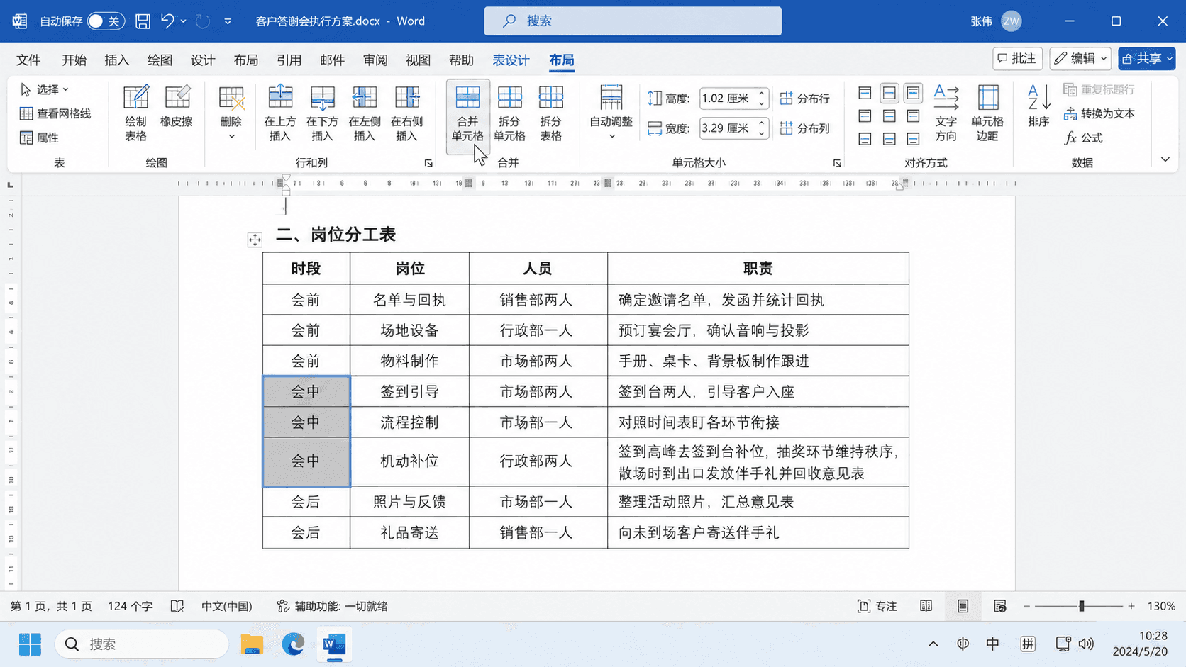Set alignment to bottom center
This screenshot has width=1186, height=667.
coord(889,139)
